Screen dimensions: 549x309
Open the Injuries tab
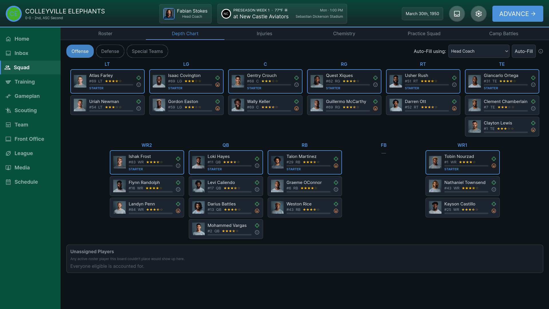tap(264, 33)
